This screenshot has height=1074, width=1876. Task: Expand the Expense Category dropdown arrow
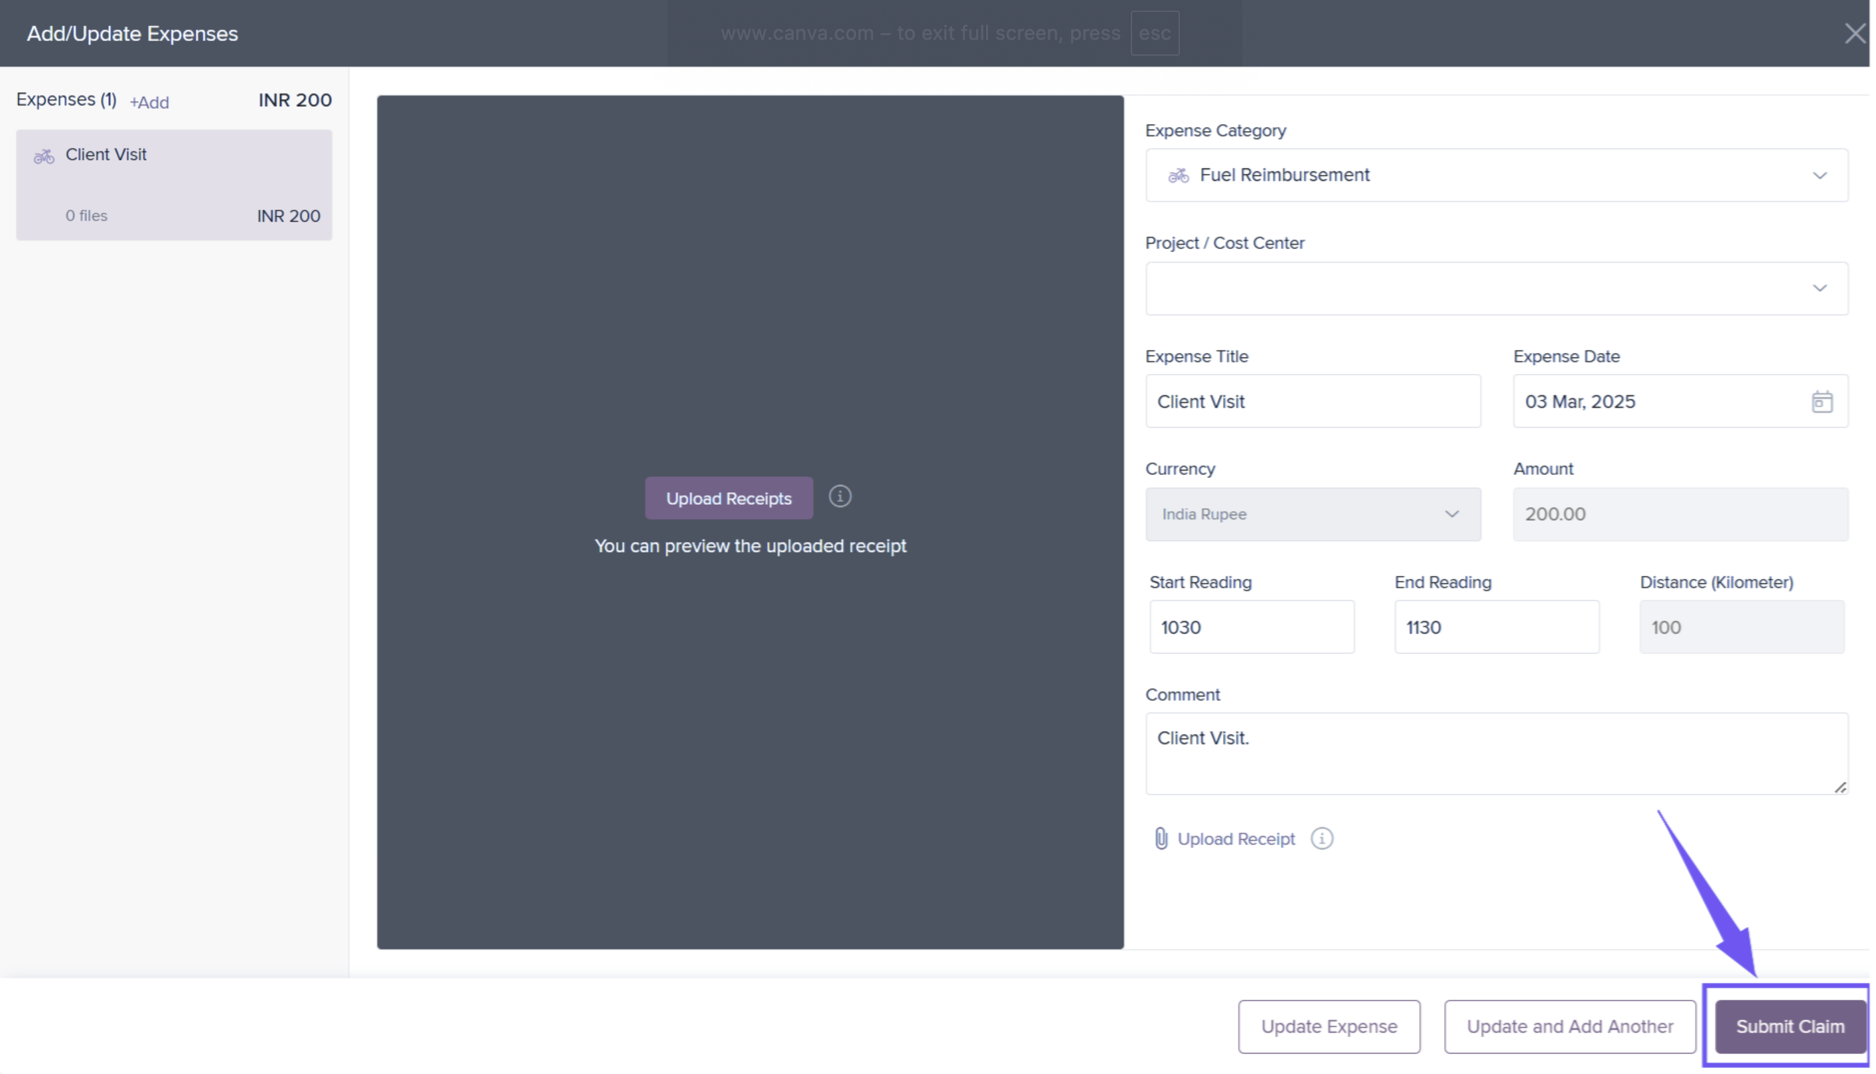1819,176
